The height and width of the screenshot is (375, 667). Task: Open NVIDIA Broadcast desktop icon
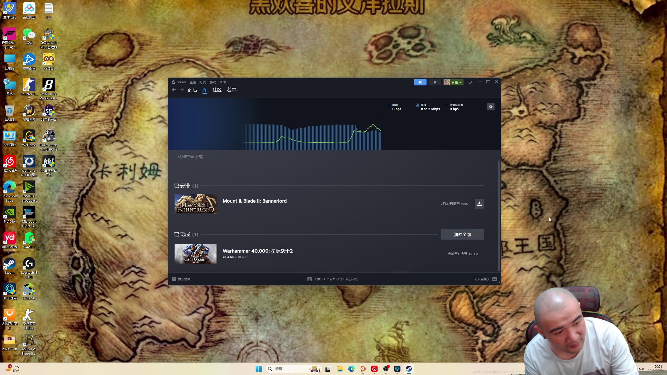coord(29,191)
